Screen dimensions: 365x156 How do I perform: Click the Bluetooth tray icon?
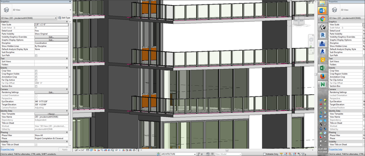click(321, 129)
